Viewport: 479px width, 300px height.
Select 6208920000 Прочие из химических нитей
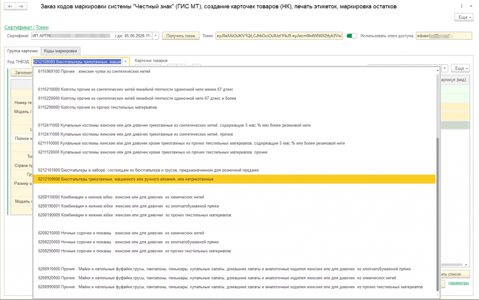[x=234, y=278]
